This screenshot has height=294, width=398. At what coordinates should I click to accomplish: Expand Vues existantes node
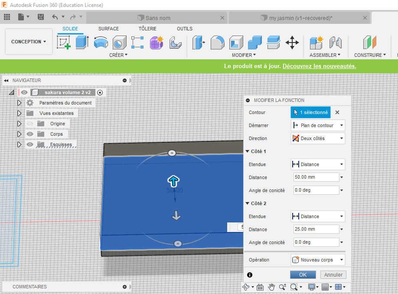(x=19, y=113)
